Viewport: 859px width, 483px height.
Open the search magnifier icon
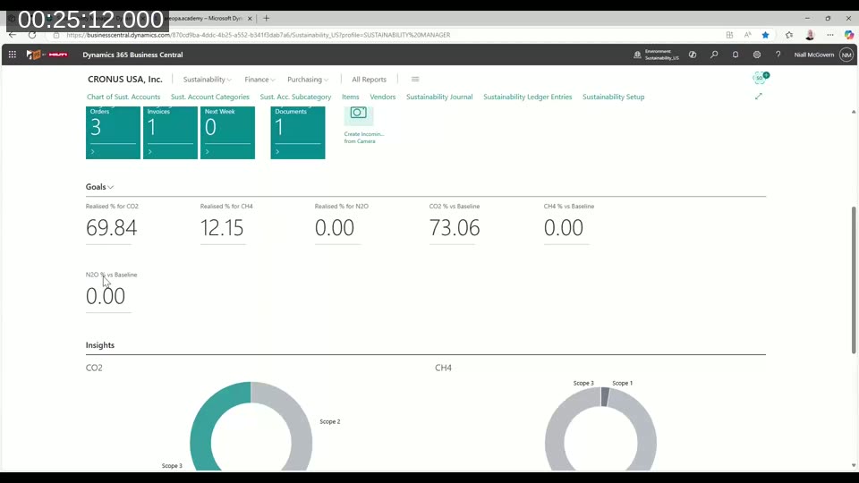(714, 55)
